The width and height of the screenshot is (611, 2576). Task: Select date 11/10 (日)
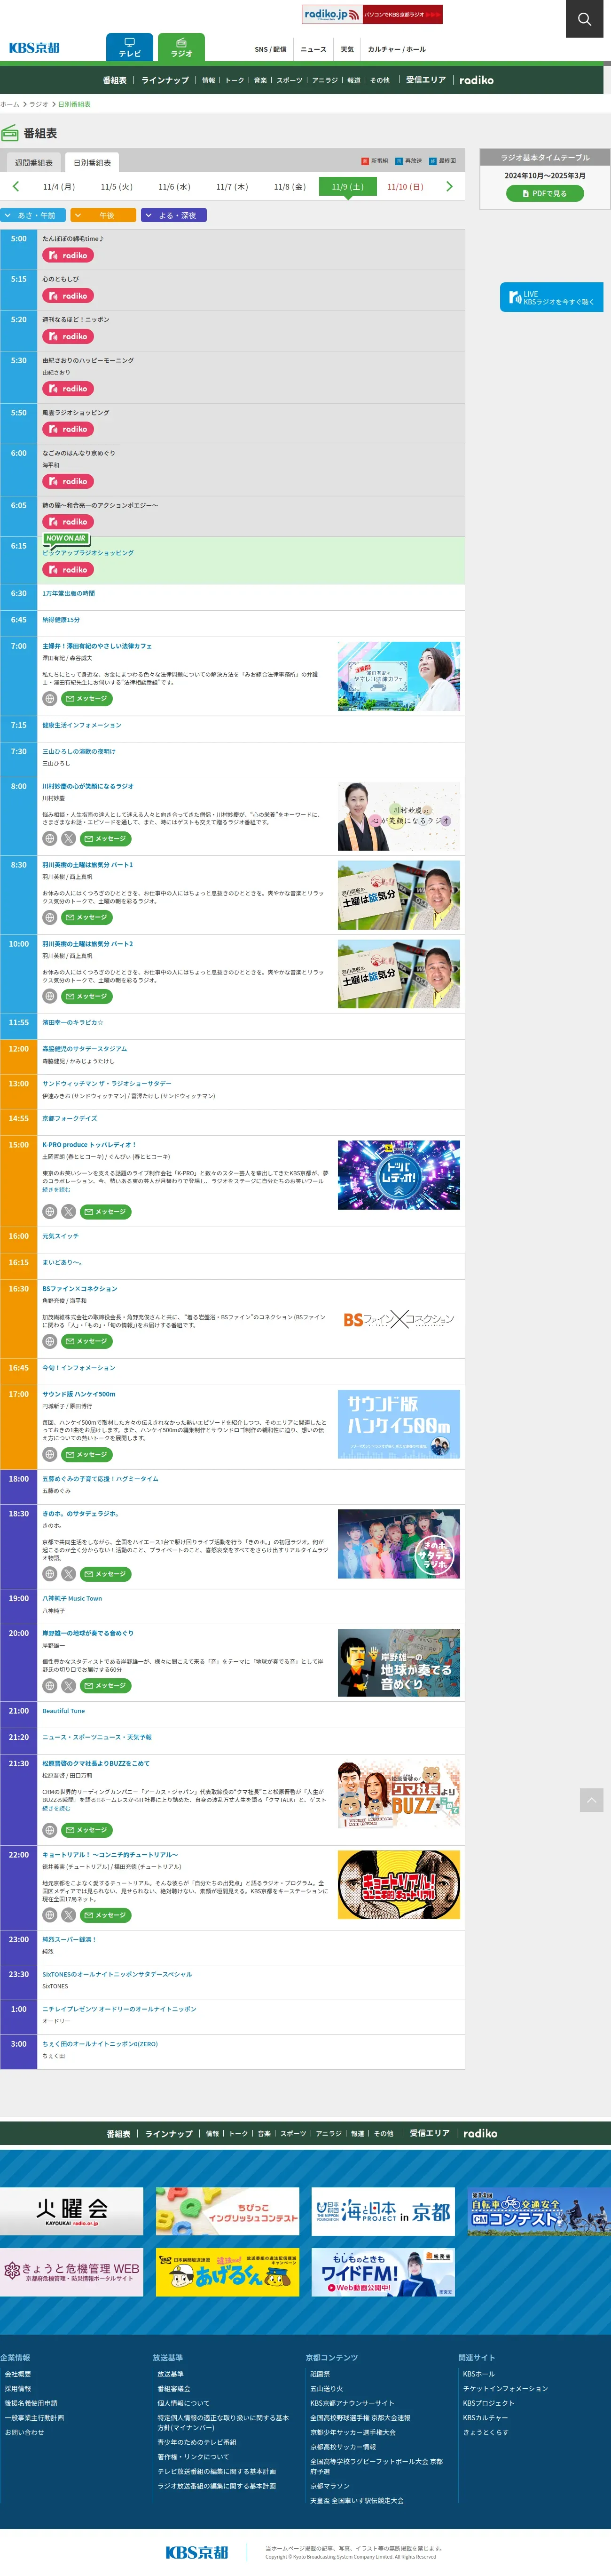click(x=405, y=187)
